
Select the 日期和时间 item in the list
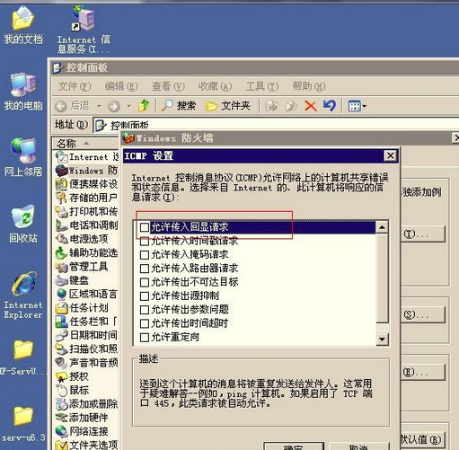pyautogui.click(x=87, y=335)
